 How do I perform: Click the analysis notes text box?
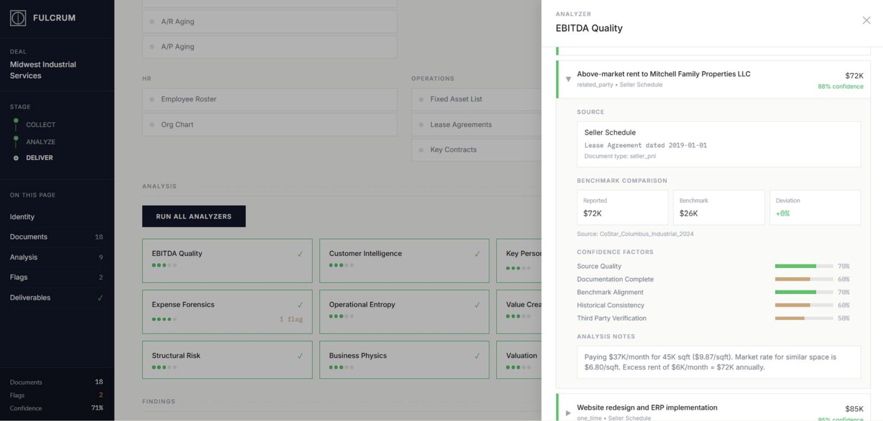pos(719,362)
